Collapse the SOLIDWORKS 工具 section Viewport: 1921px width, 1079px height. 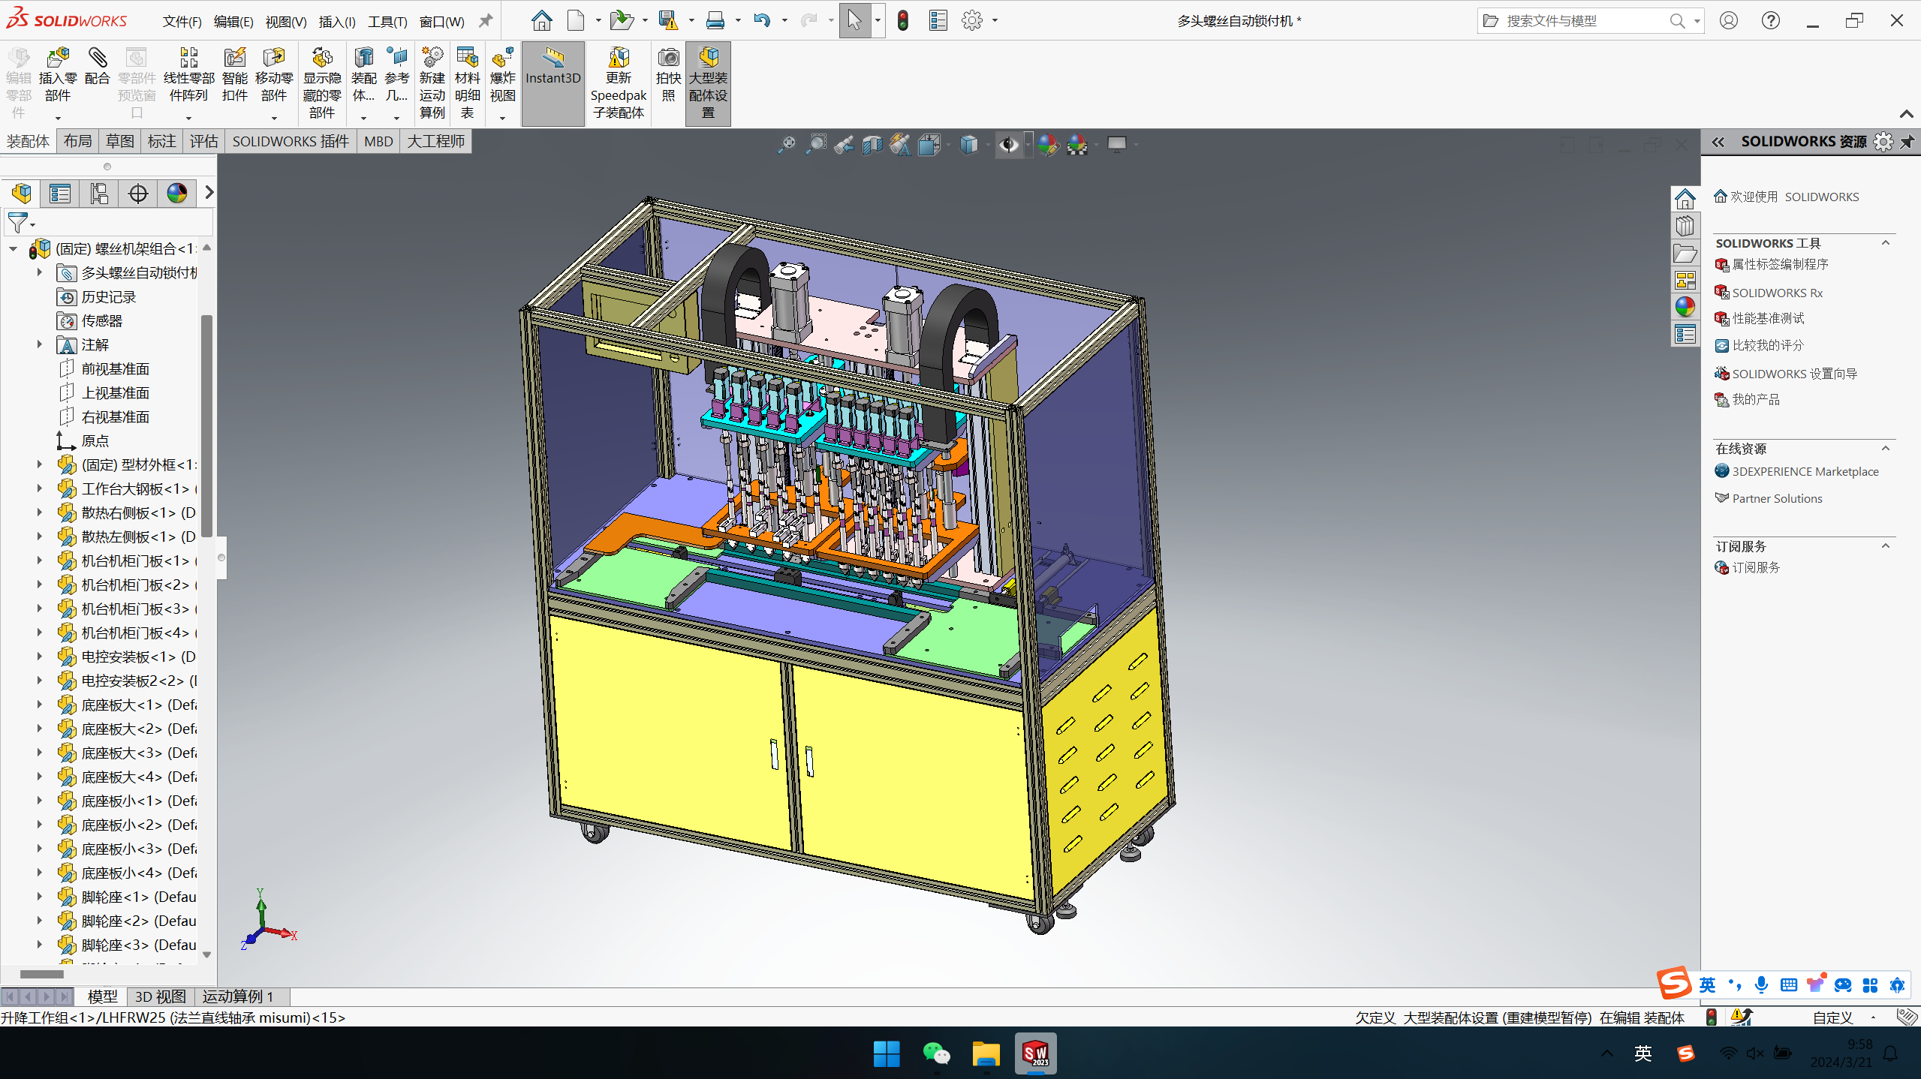click(1885, 242)
